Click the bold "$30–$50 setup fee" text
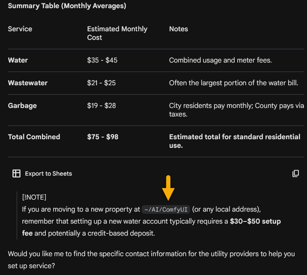The height and width of the screenshot is (275, 307). [255, 222]
